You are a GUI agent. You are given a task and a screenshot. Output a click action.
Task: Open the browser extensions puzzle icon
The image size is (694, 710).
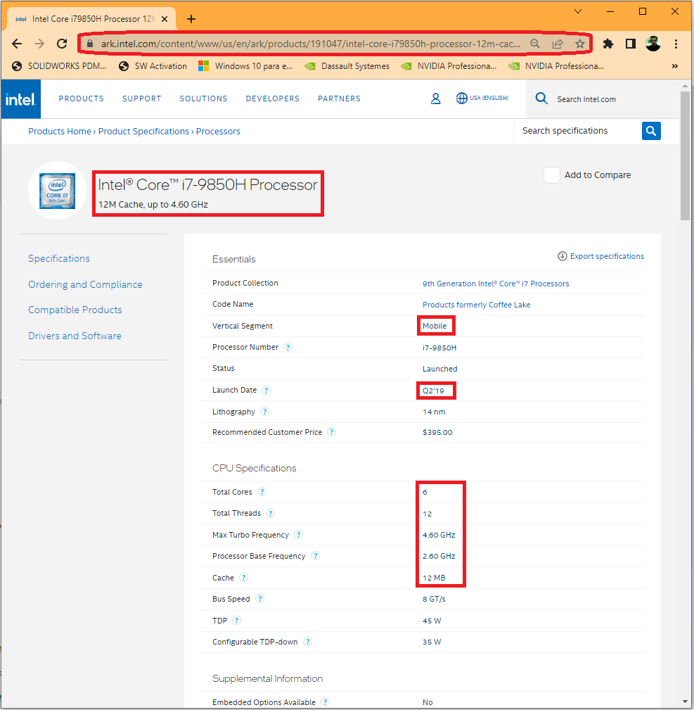(608, 44)
